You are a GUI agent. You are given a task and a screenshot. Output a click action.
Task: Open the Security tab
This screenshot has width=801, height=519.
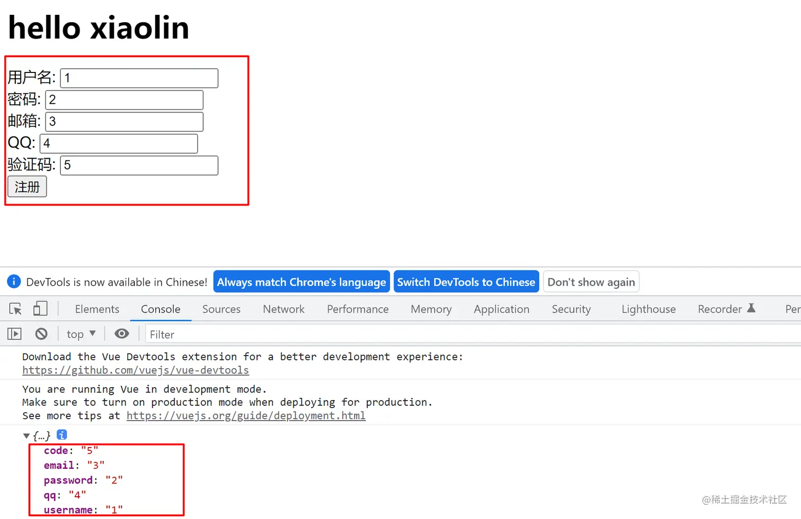[x=571, y=309]
